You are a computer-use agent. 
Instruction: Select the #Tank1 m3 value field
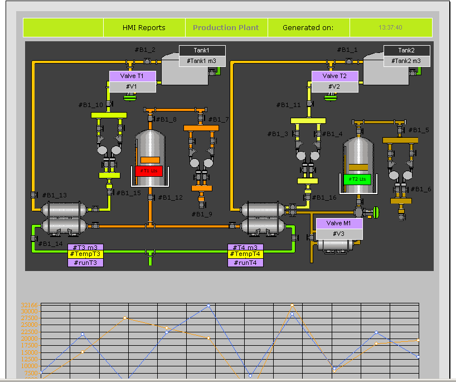click(x=202, y=61)
